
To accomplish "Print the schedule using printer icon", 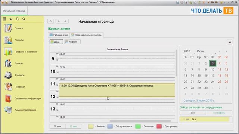I will (230, 42).
